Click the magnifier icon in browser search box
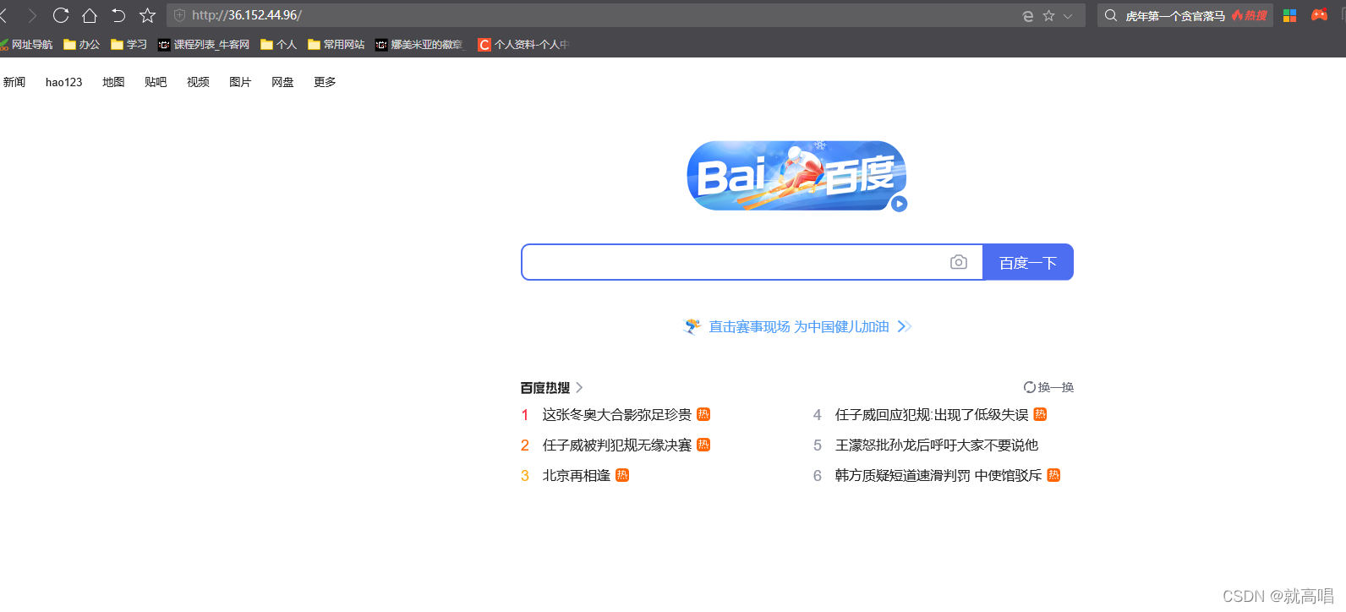This screenshot has width=1346, height=612. (x=1111, y=15)
